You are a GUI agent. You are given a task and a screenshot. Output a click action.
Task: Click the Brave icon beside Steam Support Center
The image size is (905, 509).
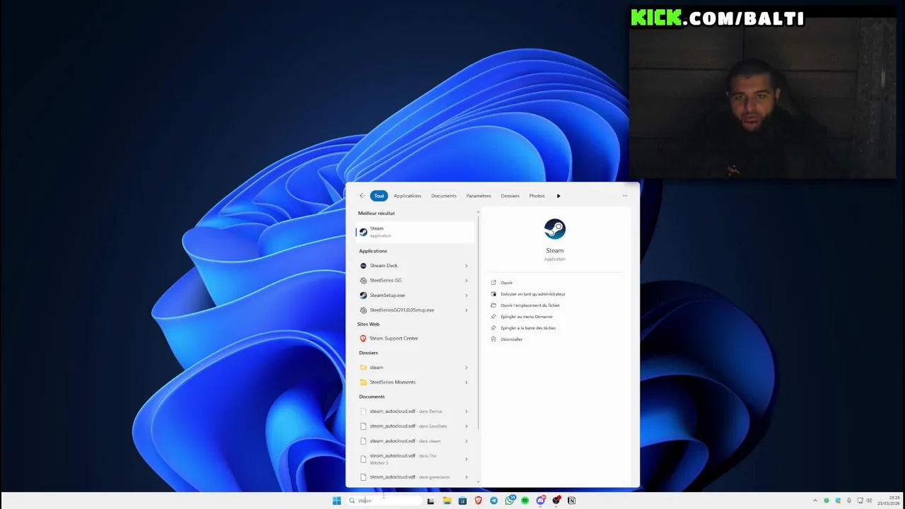(363, 339)
